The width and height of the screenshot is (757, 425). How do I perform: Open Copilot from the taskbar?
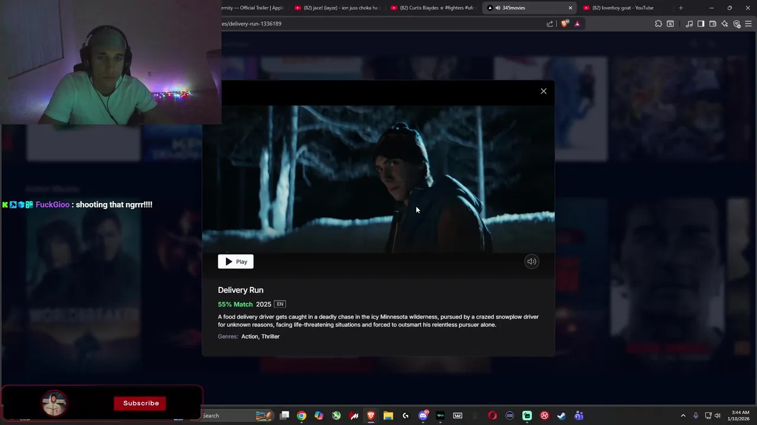pyautogui.click(x=319, y=416)
